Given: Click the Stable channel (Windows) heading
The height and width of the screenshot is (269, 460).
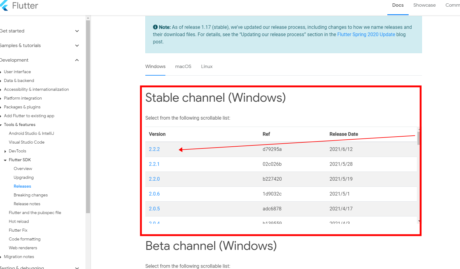Looking at the screenshot, I should click(x=216, y=98).
